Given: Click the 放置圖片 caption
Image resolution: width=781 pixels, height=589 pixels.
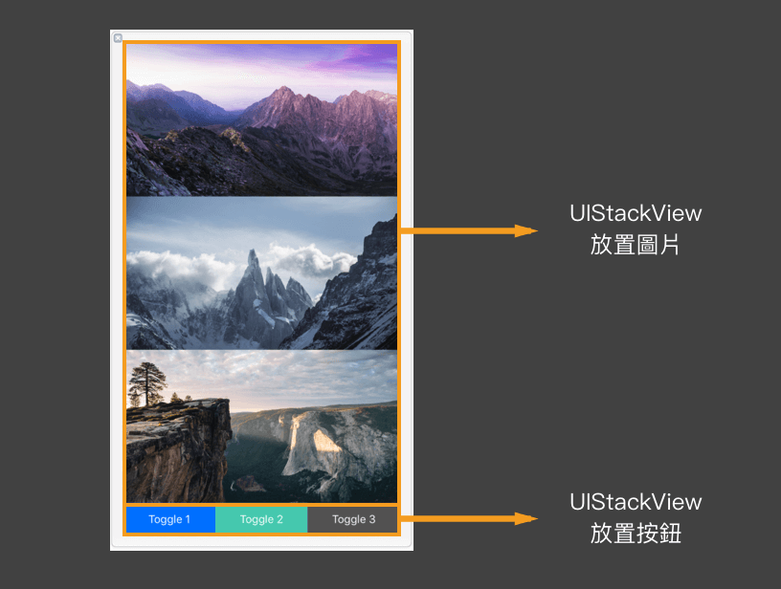Looking at the screenshot, I should tap(636, 245).
